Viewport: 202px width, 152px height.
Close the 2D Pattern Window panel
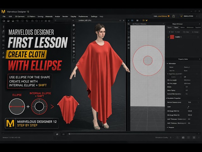[163, 24]
